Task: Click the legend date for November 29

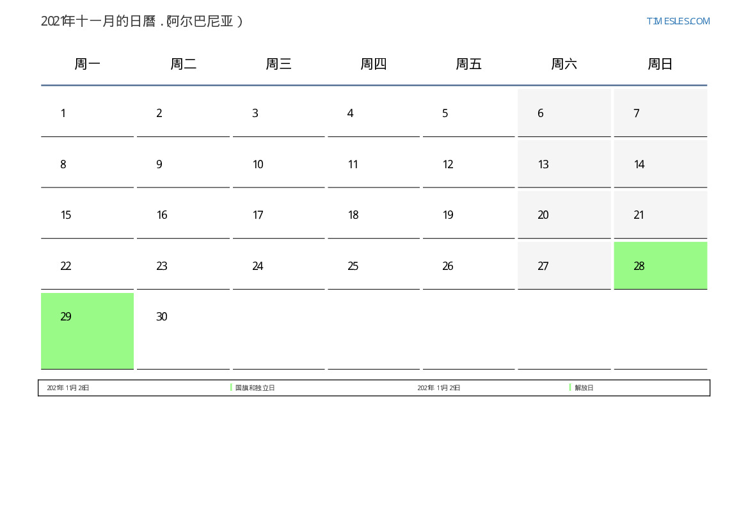Action: pos(438,388)
